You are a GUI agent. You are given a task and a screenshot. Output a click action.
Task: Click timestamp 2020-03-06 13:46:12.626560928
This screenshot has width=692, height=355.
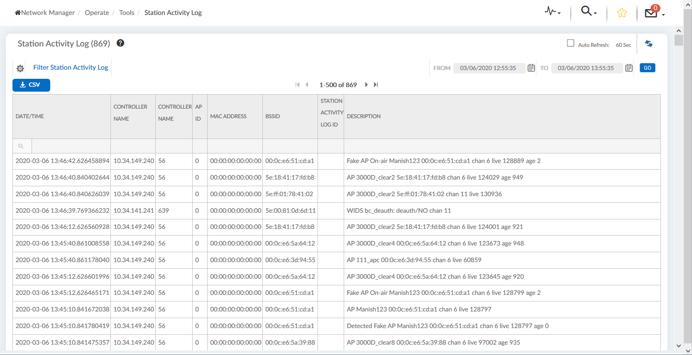click(x=62, y=227)
